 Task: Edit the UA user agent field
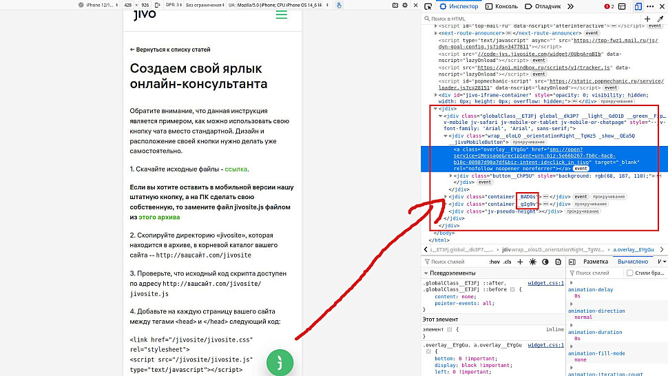tap(278, 5)
